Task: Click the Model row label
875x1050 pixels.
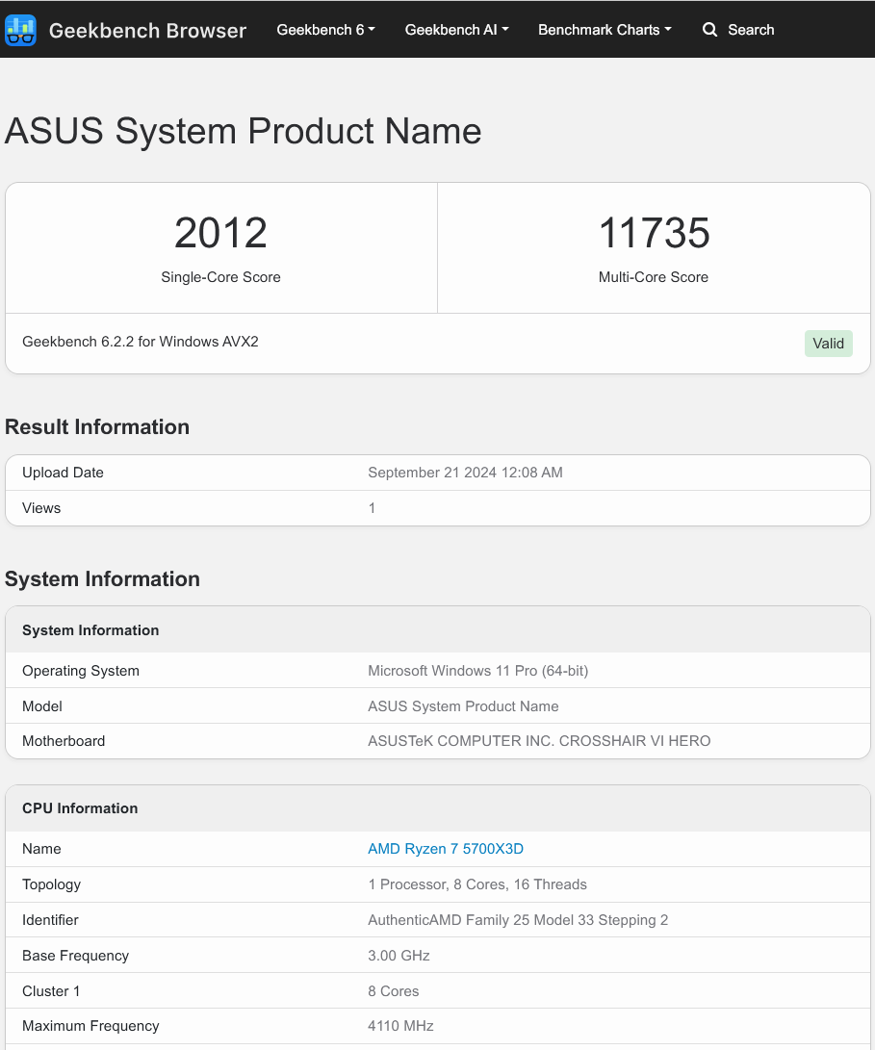Action: tap(42, 706)
